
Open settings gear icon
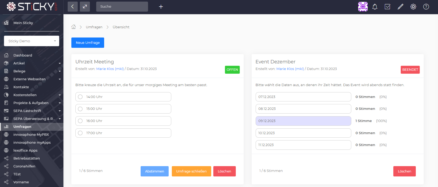click(413, 7)
